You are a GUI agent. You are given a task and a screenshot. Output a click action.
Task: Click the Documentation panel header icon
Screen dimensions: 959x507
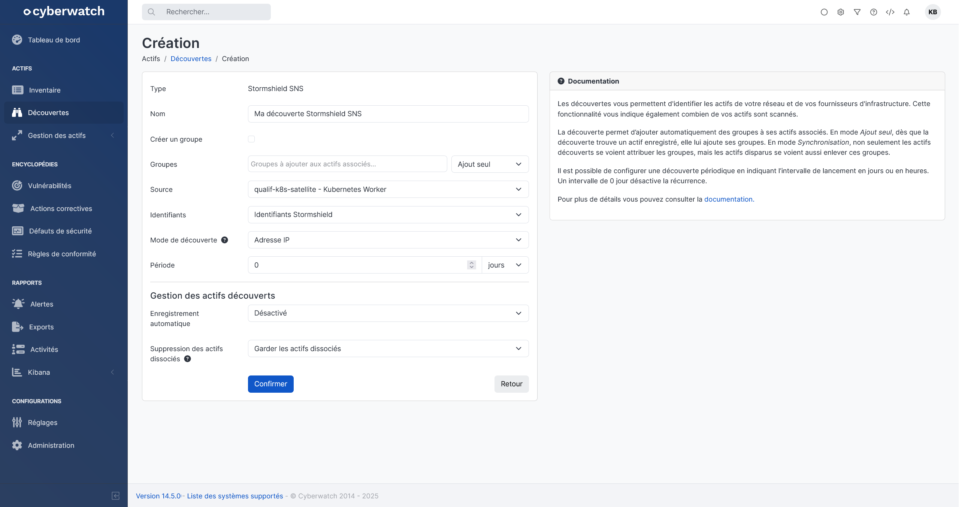coord(561,81)
